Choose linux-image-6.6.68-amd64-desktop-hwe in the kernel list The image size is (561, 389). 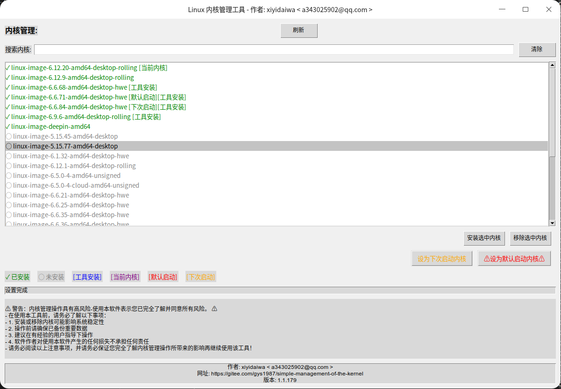click(277, 87)
